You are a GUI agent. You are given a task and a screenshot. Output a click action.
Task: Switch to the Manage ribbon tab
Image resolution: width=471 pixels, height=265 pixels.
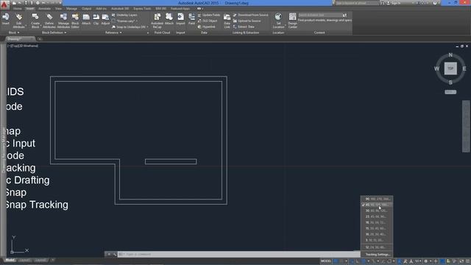coord(71,9)
